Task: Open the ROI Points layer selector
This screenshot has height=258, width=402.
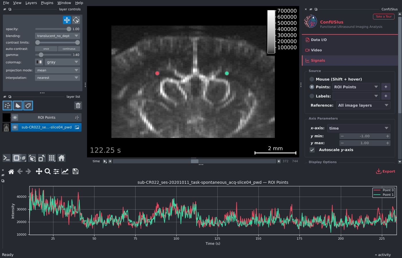Action: (356, 87)
